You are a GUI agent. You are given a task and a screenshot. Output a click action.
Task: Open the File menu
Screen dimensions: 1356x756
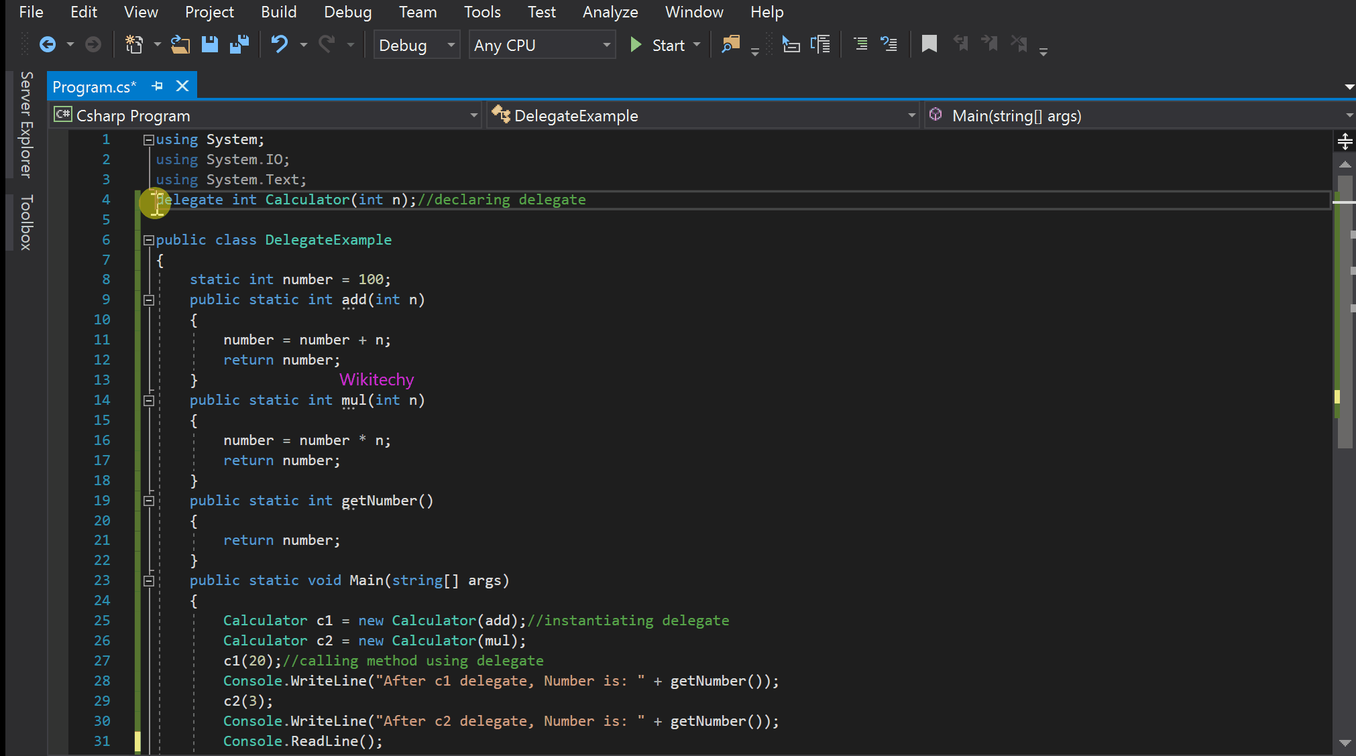[31, 12]
